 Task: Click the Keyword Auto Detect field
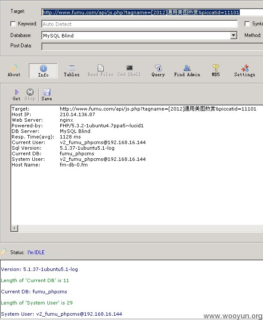(x=139, y=24)
